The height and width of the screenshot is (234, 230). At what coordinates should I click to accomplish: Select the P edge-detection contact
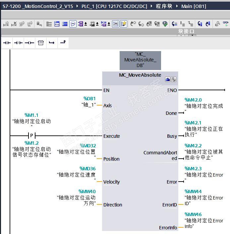click(x=31, y=135)
